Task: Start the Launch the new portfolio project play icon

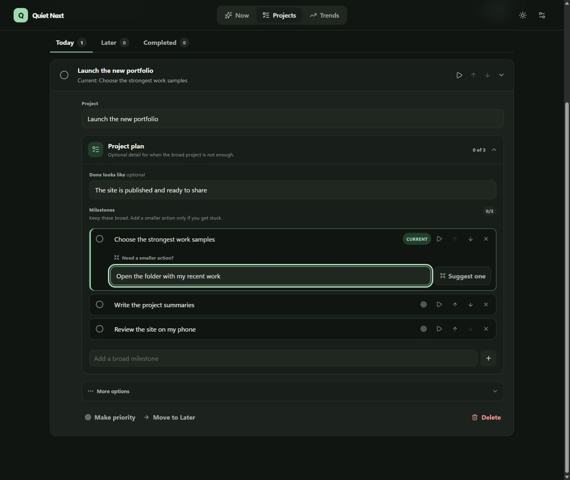Action: point(459,75)
